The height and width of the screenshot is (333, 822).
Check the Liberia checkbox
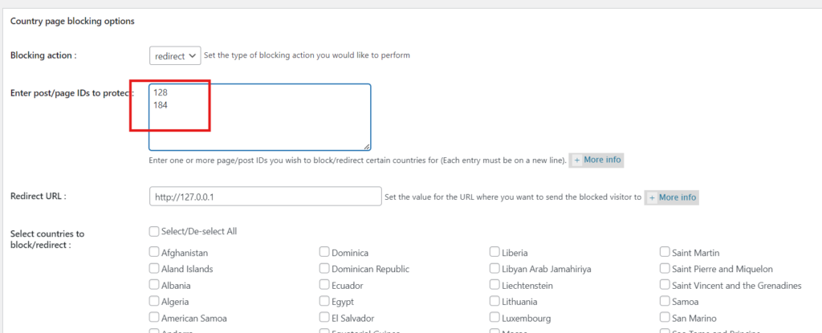pyautogui.click(x=495, y=253)
